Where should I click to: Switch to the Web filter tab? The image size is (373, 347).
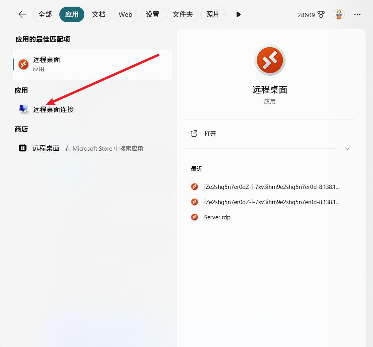tap(125, 14)
